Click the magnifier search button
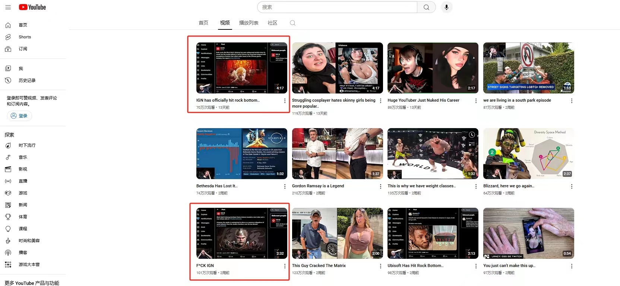620x286 pixels. (x=426, y=7)
